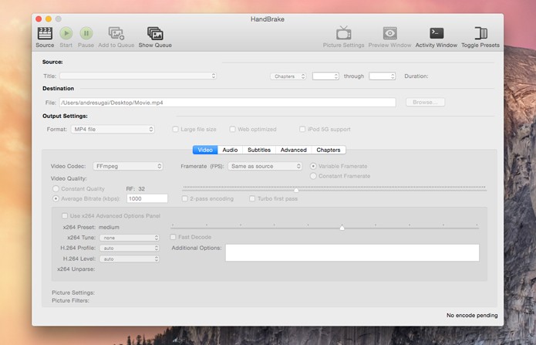This screenshot has height=345, width=536.
Task: Open the H.264 Level dropdown
Action: tap(130, 259)
